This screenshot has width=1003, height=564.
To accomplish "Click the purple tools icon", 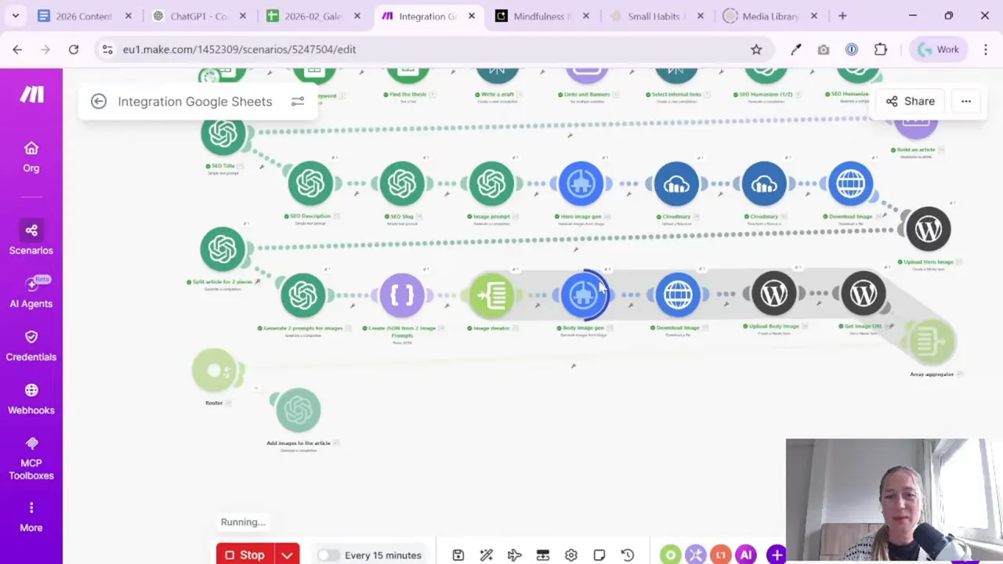I will [695, 555].
